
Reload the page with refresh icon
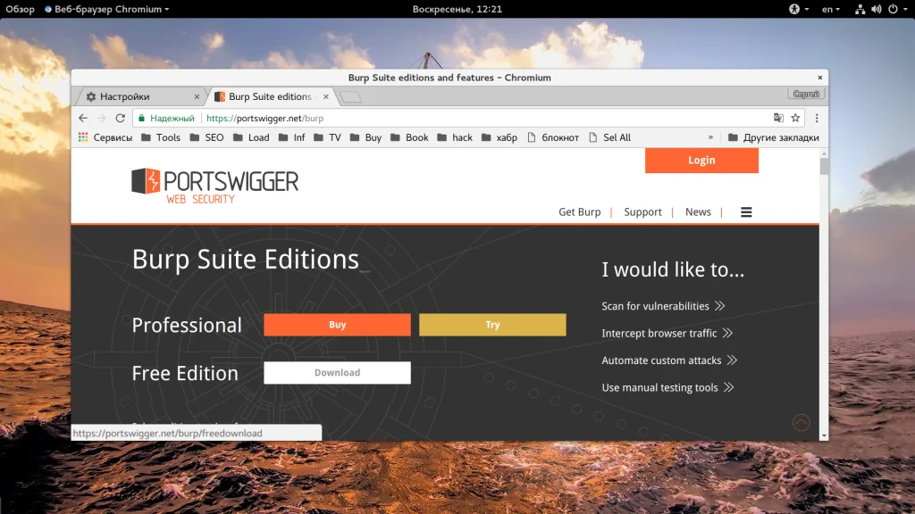pyautogui.click(x=121, y=119)
